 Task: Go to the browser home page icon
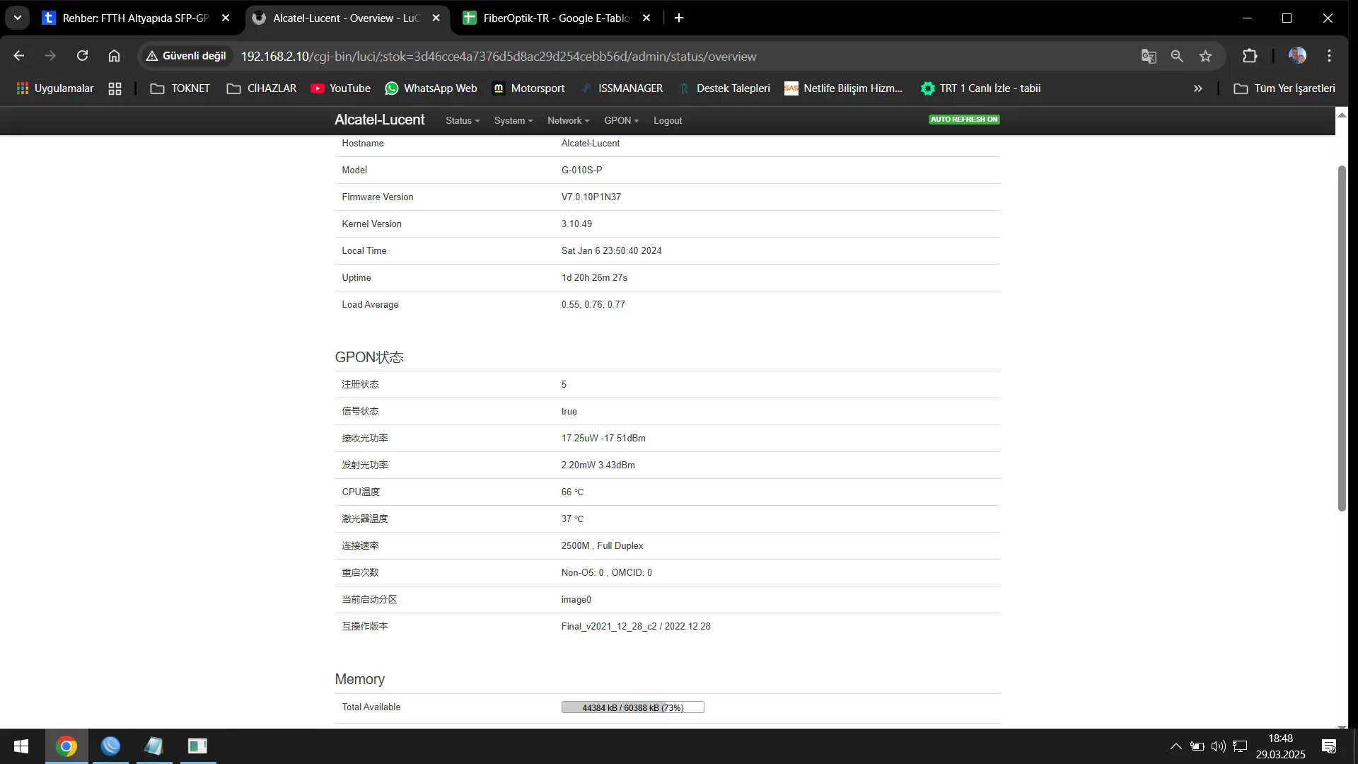coord(114,56)
